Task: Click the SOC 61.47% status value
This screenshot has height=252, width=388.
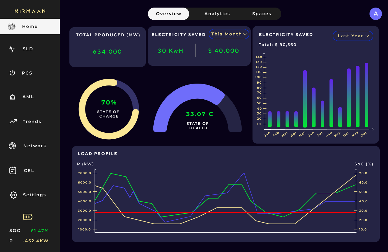Action: [x=39, y=231]
